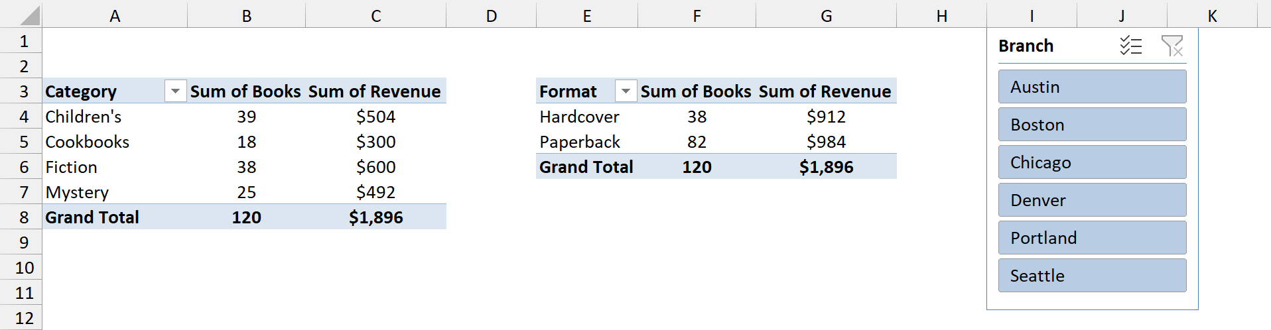1271x330 pixels.
Task: Select column I header
Action: click(x=1032, y=15)
